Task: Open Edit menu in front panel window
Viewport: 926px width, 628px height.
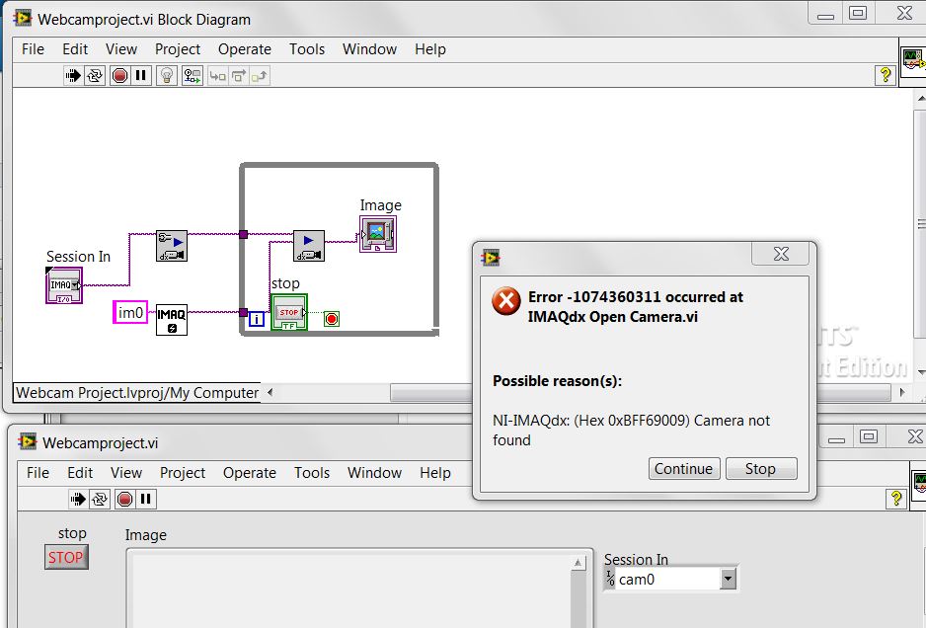Action: pos(80,473)
